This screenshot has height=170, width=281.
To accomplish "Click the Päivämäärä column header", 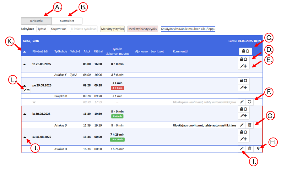I will pos(40,51).
